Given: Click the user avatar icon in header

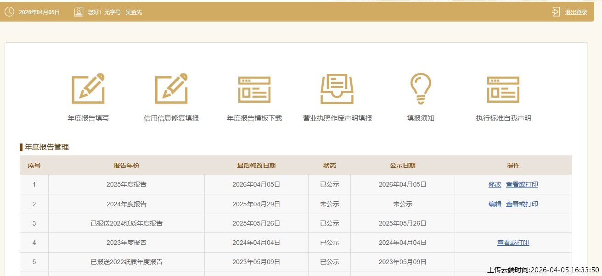Looking at the screenshot, I should pos(79,12).
